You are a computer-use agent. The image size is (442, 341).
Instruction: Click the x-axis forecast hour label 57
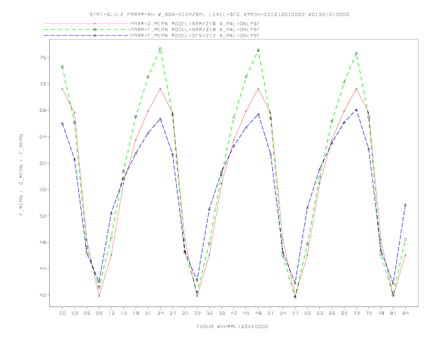295,313
